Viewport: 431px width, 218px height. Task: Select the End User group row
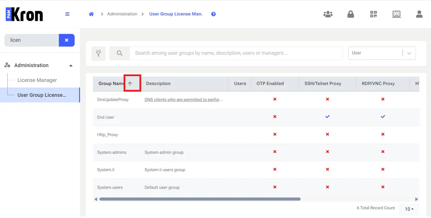point(256,117)
